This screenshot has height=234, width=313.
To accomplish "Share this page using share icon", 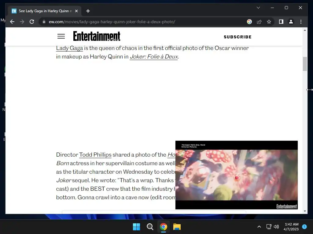I will (x=259, y=22).
